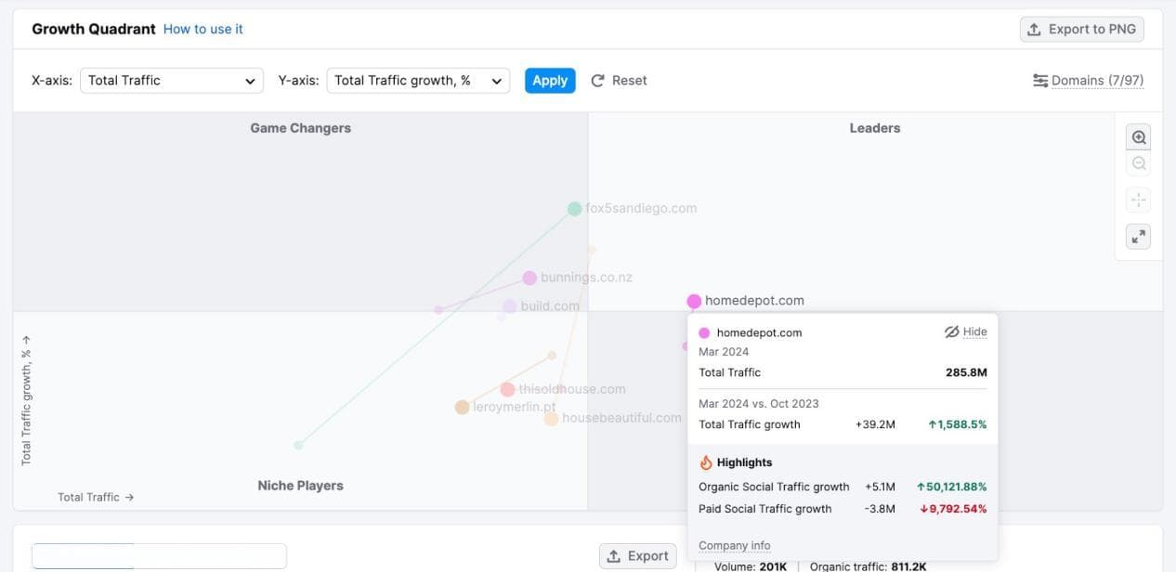Click Mar 2024 vs. Oct 2023 text
1176x572 pixels.
coord(759,404)
